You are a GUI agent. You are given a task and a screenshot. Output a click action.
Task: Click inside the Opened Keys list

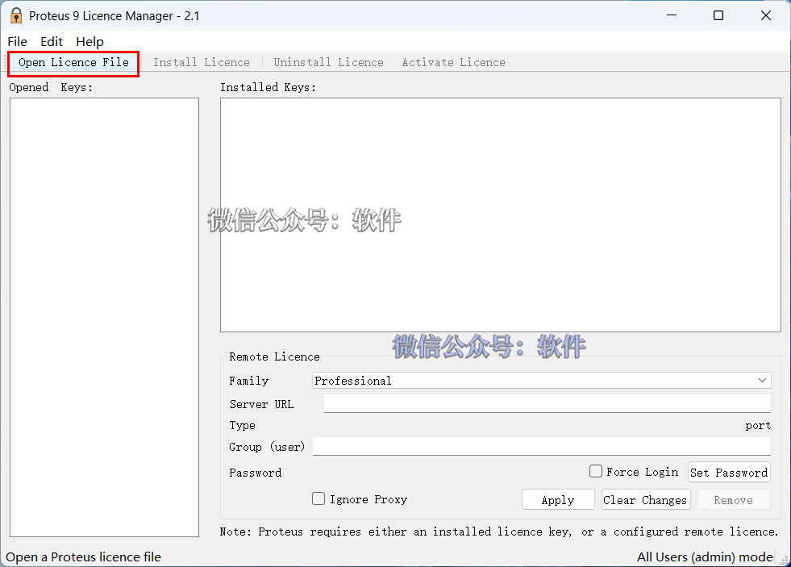point(105,317)
